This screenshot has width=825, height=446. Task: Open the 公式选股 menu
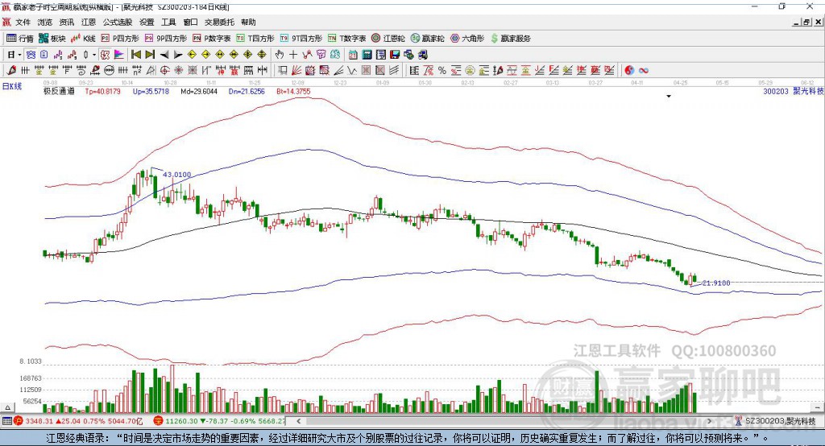coord(118,22)
